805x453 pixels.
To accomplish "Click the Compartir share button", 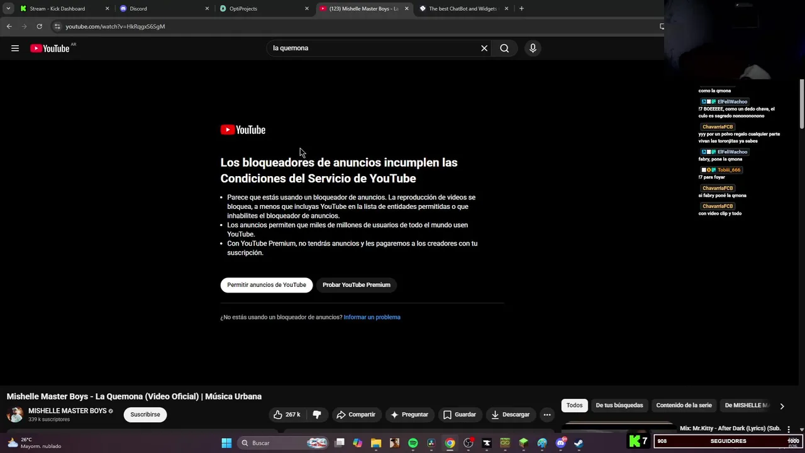I will pyautogui.click(x=356, y=415).
